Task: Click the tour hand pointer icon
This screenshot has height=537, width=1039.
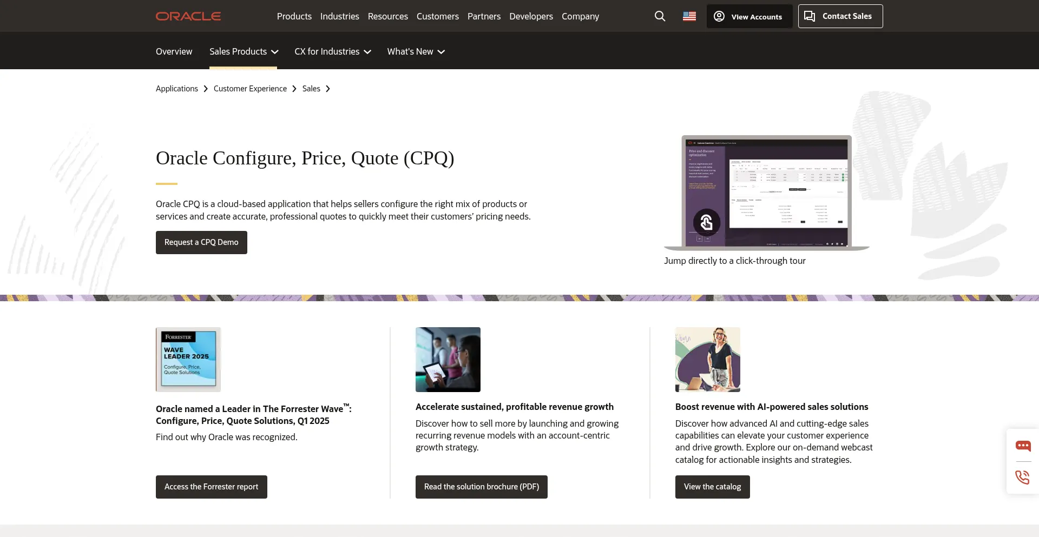Action: pos(707,222)
